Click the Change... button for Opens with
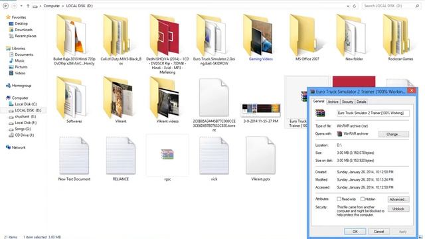The height and width of the screenshot is (239, 425). 394,134
